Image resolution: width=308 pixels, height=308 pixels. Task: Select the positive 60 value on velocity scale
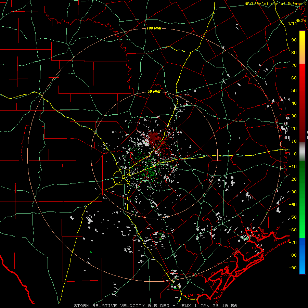point(294,78)
